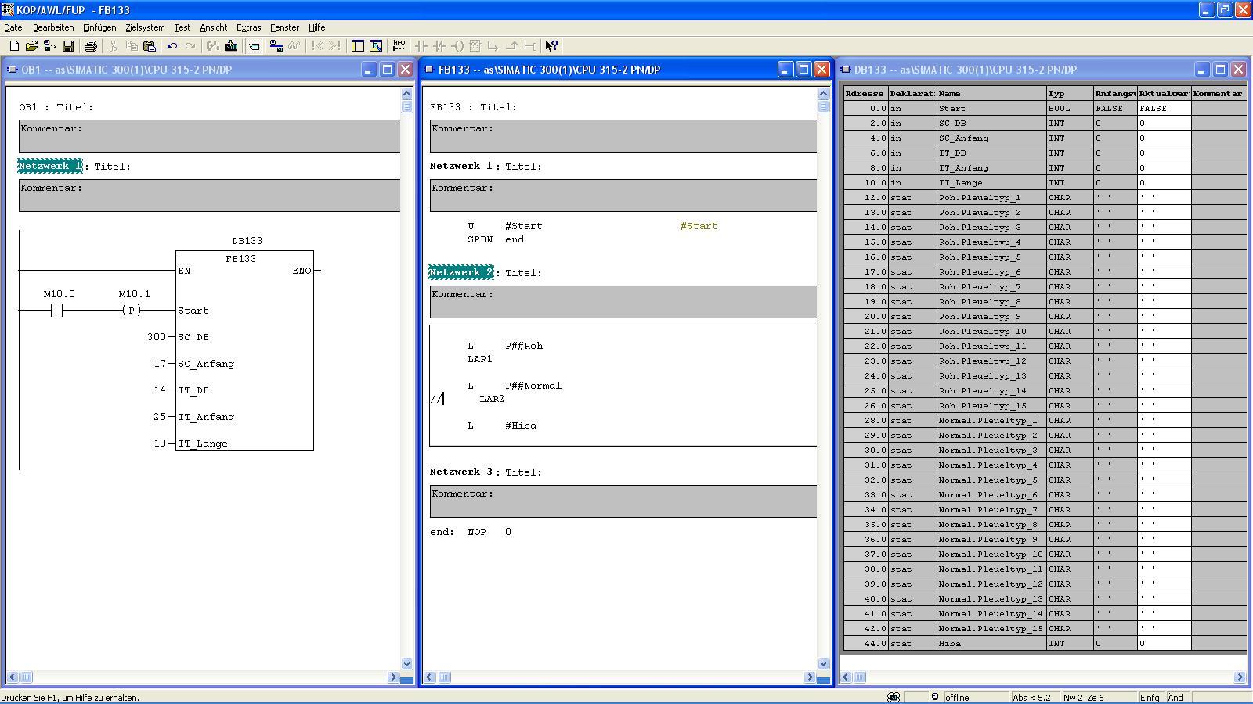1253x704 pixels.
Task: Toggle the overview panel icon
Action: coord(358,46)
